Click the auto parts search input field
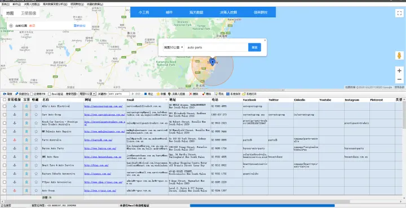This screenshot has width=406, height=208. click(x=216, y=47)
